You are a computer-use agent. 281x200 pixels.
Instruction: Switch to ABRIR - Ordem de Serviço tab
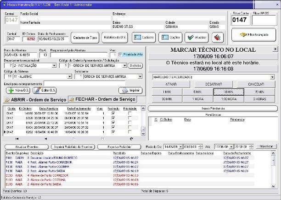click(x=35, y=100)
